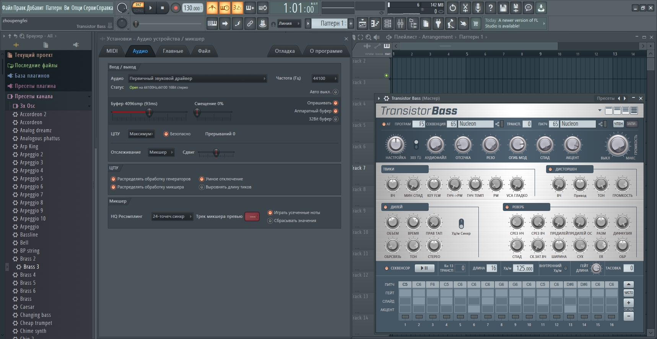Open the chat bubble icon in toolbar
This screenshot has height=339, width=657.
(x=529, y=8)
